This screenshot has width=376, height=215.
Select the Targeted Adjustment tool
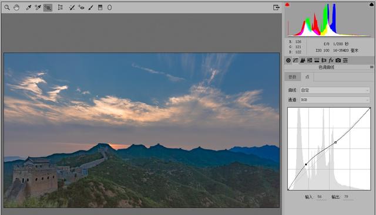[x=48, y=8]
